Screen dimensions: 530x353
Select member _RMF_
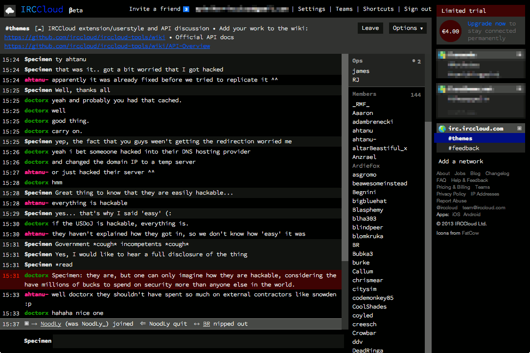point(361,104)
